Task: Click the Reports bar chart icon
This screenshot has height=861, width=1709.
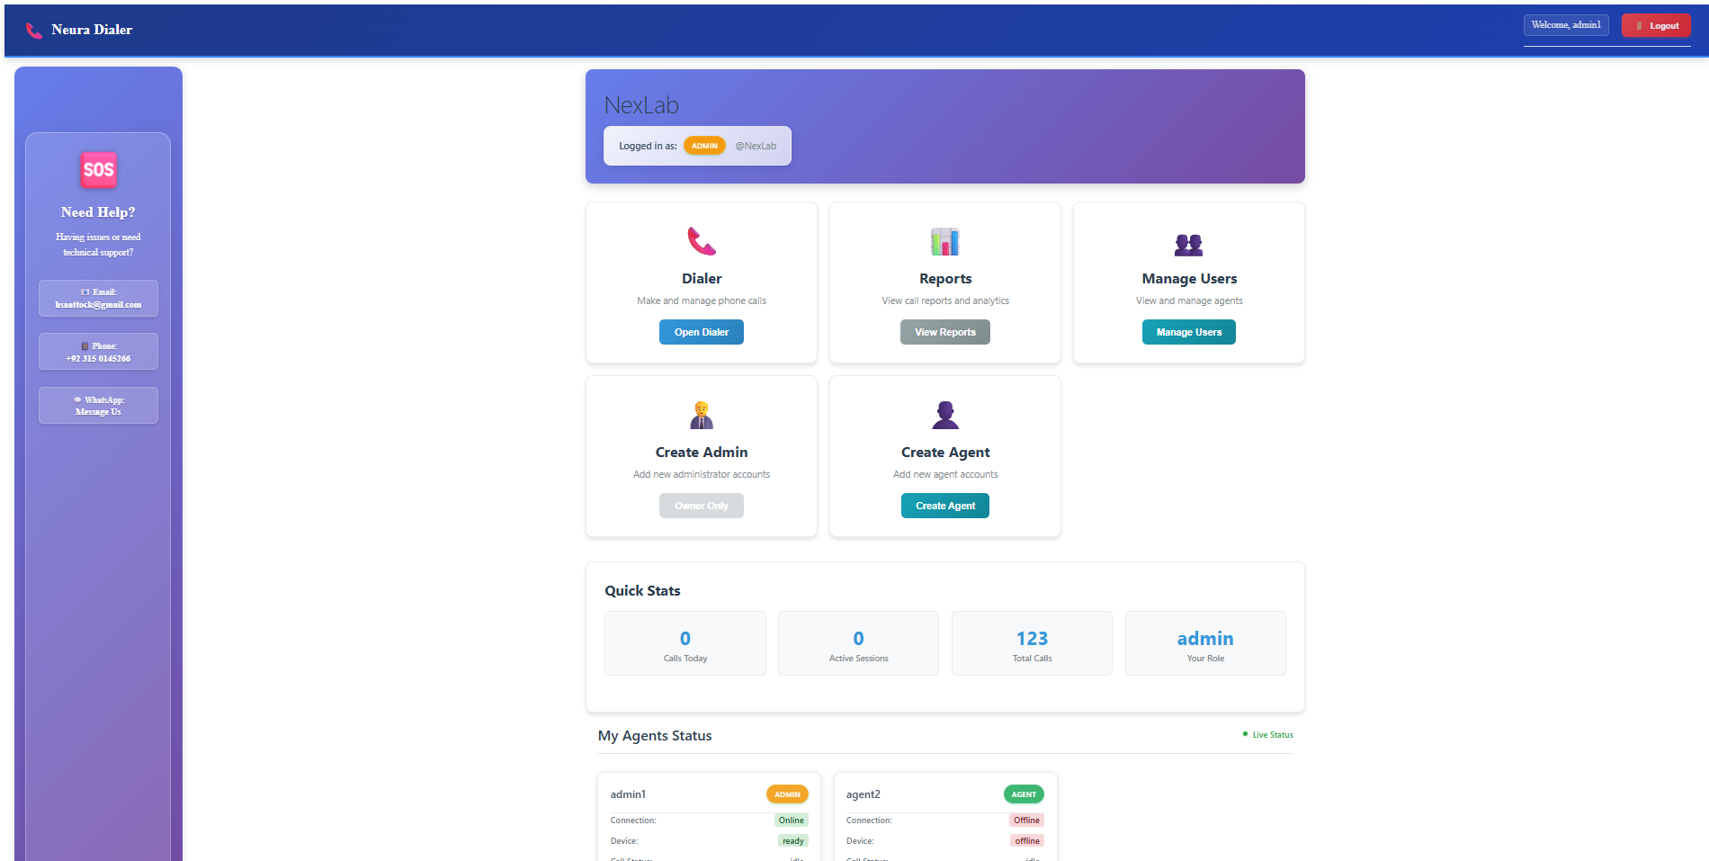Action: [944, 241]
